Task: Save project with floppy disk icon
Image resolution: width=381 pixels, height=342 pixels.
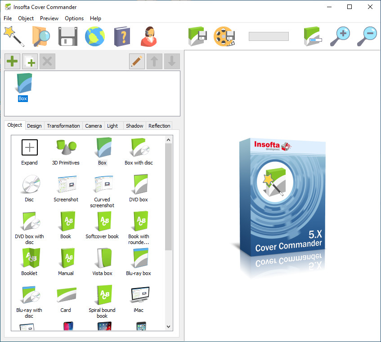Action: (x=68, y=36)
